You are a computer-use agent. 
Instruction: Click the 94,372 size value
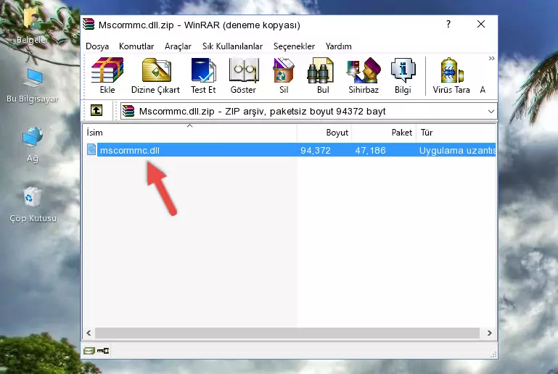(x=316, y=150)
